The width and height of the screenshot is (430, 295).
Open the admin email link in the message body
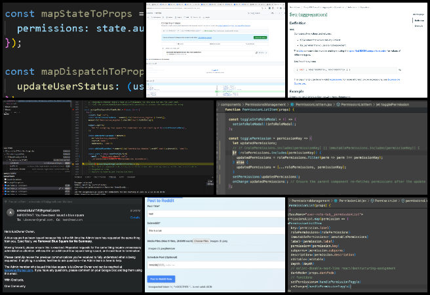[x=18, y=270]
